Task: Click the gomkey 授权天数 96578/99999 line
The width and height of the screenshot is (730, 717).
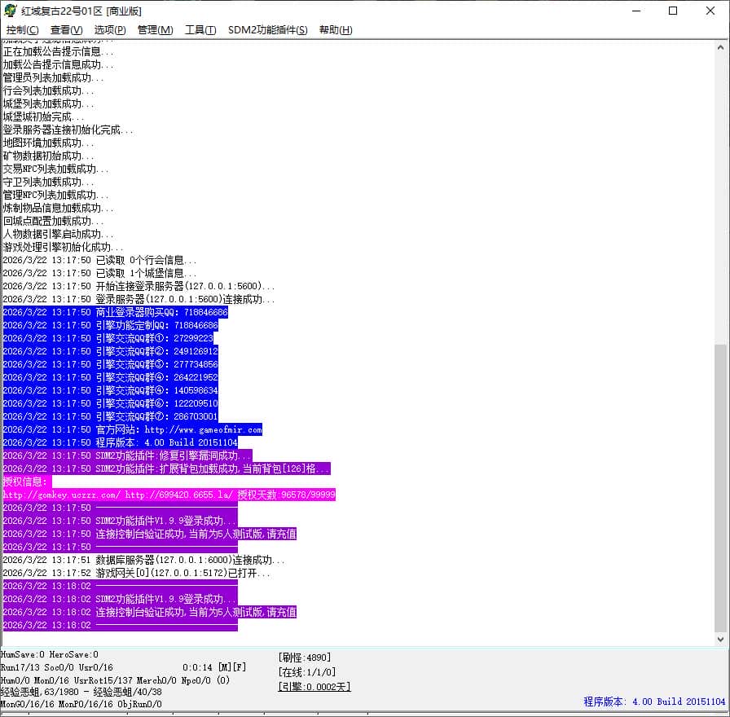Action: 169,495
